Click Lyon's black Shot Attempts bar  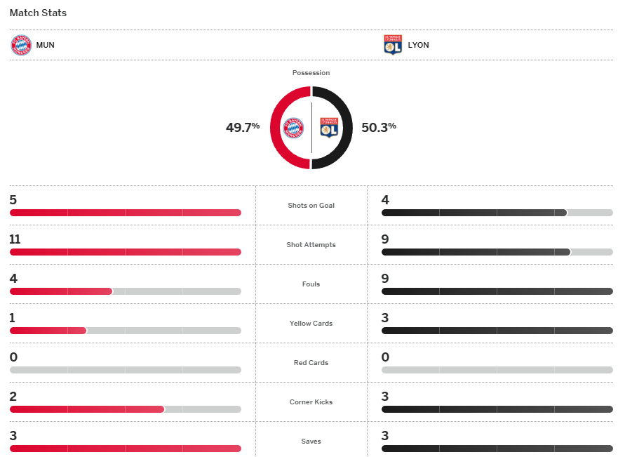click(476, 252)
